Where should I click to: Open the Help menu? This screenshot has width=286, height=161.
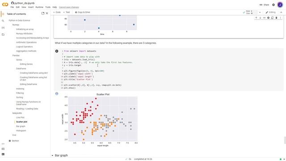point(55,7)
